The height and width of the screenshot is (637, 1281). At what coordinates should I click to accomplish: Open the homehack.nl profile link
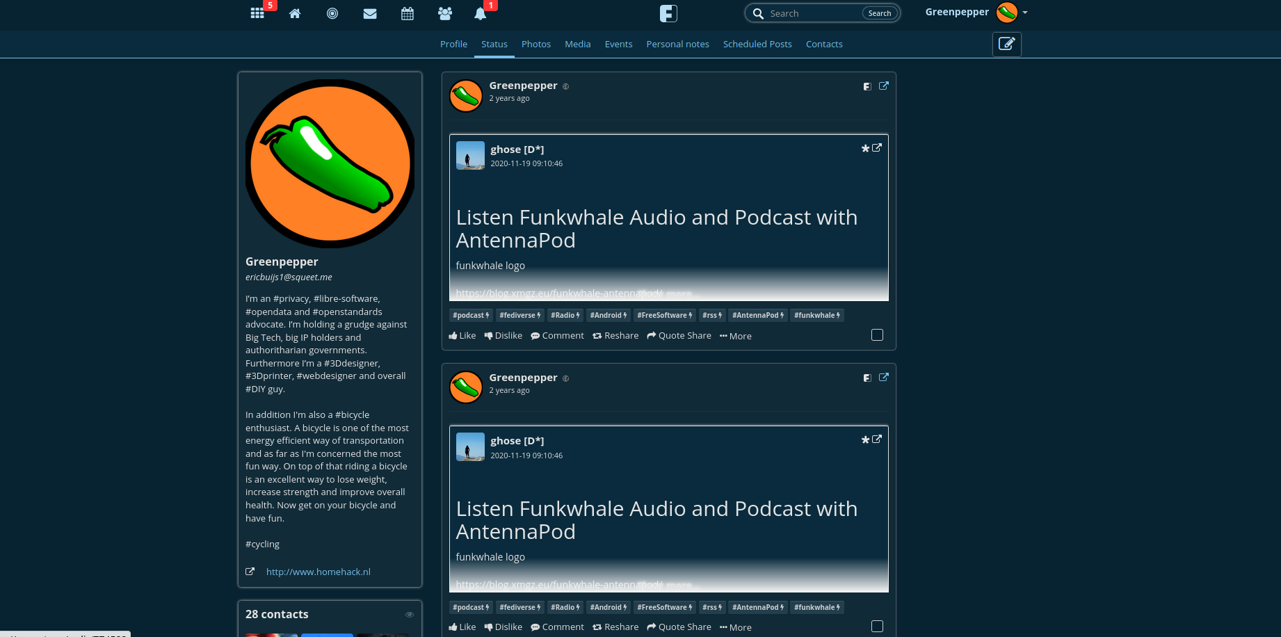(x=319, y=572)
